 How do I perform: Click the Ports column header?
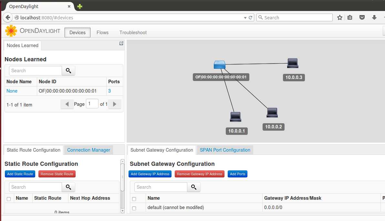click(114, 82)
